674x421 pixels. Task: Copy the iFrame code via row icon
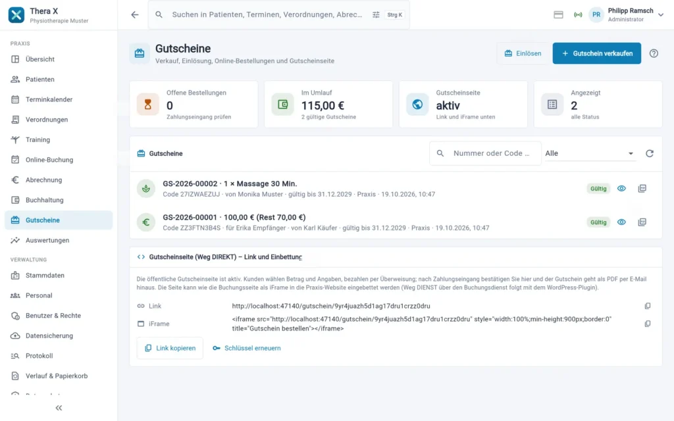(x=648, y=324)
